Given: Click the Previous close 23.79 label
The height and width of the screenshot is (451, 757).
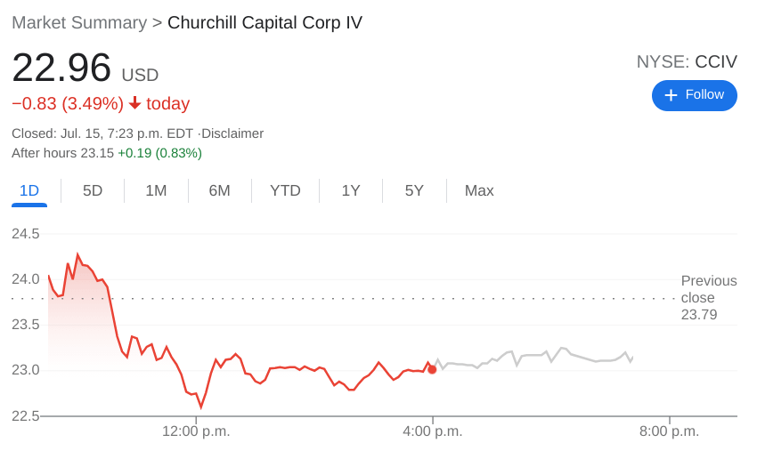Looking at the screenshot, I should 708,297.
